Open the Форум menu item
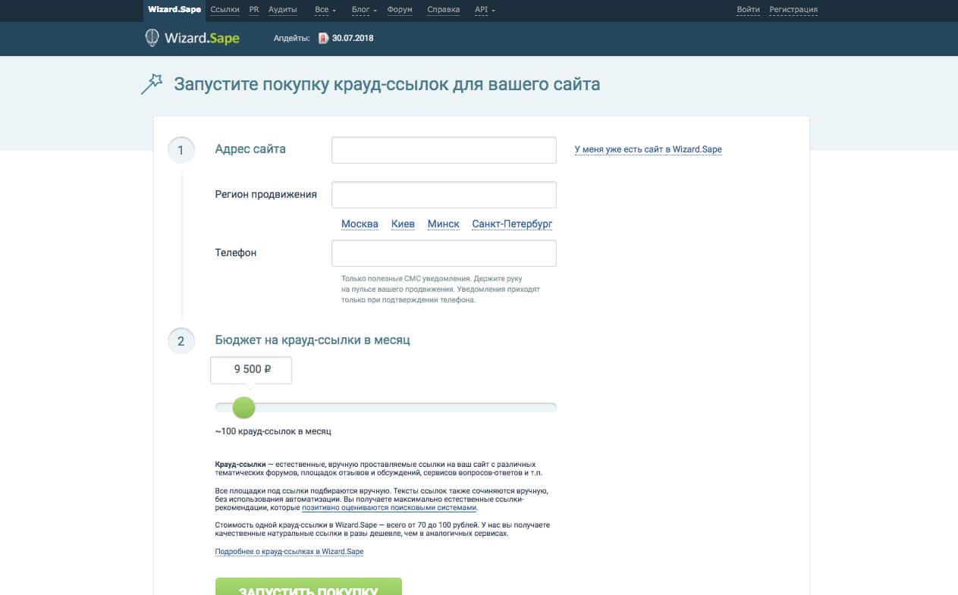The image size is (958, 595). tap(400, 10)
